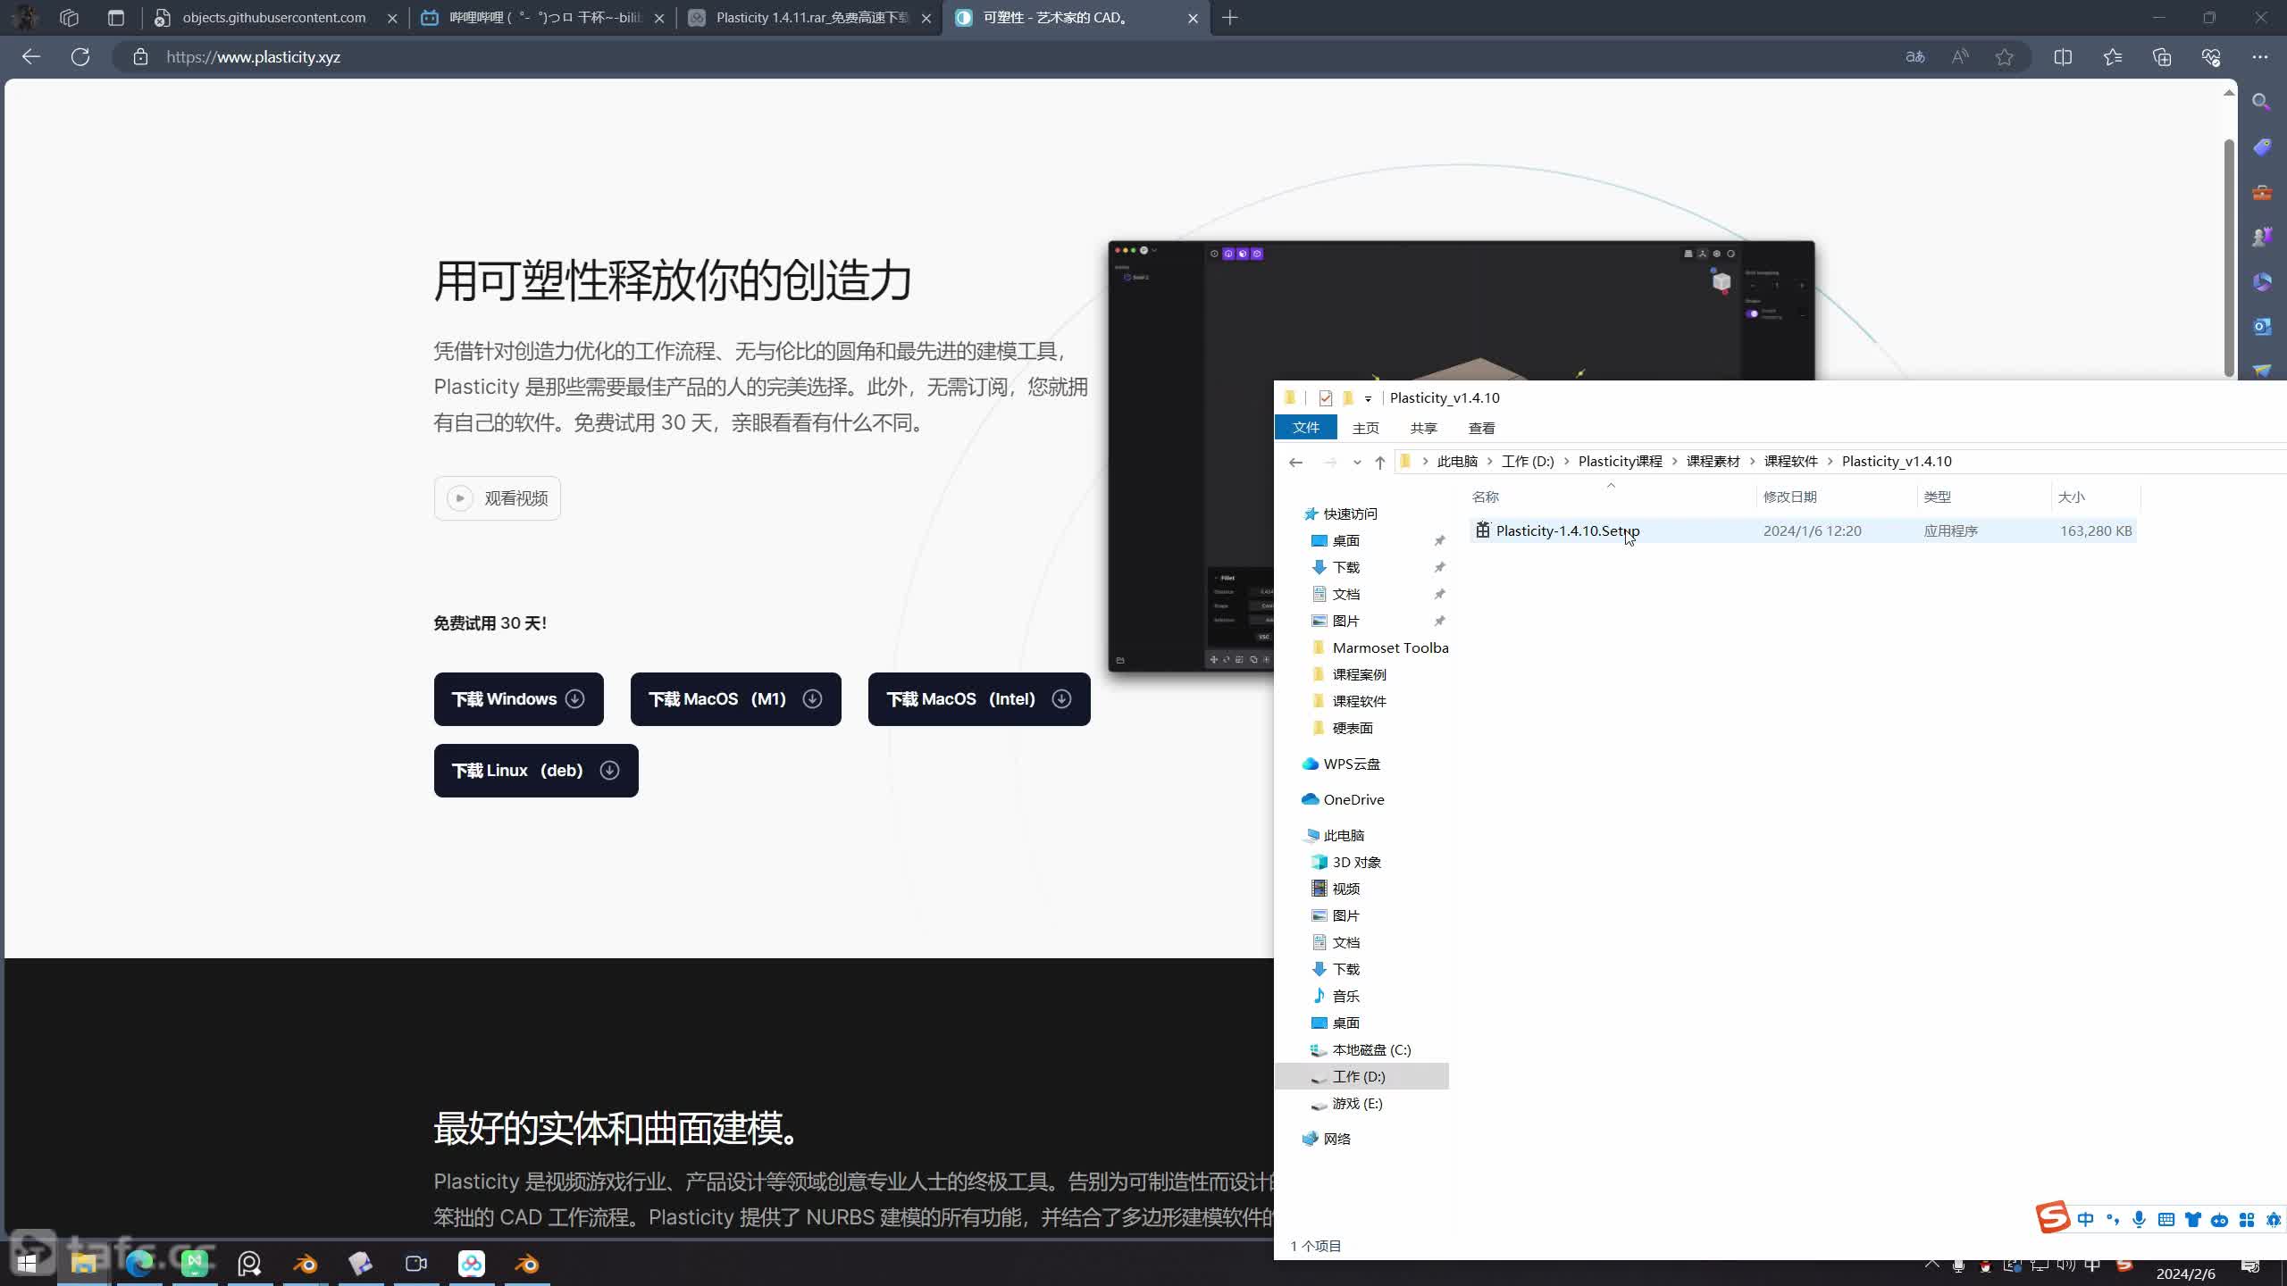Click the properties checkmark icon in Explorer title bar
The image size is (2287, 1286).
click(x=1326, y=398)
